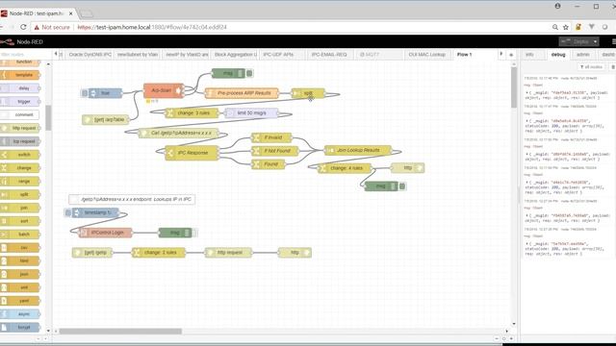
Task: Switch to the sidebar info tab
Action: [x=529, y=55]
